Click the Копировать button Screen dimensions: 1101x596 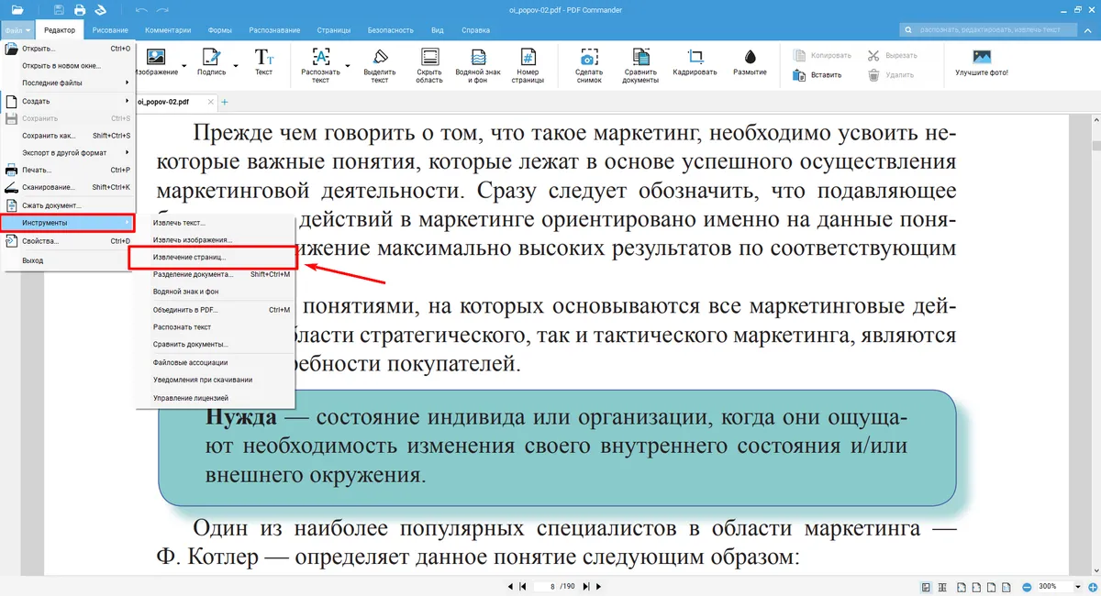point(823,55)
